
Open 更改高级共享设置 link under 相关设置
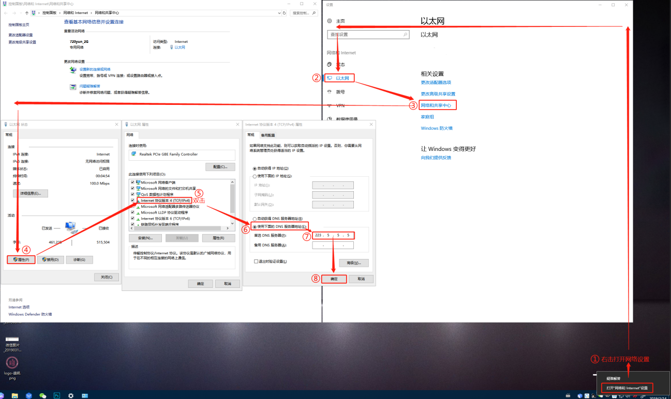tap(438, 94)
